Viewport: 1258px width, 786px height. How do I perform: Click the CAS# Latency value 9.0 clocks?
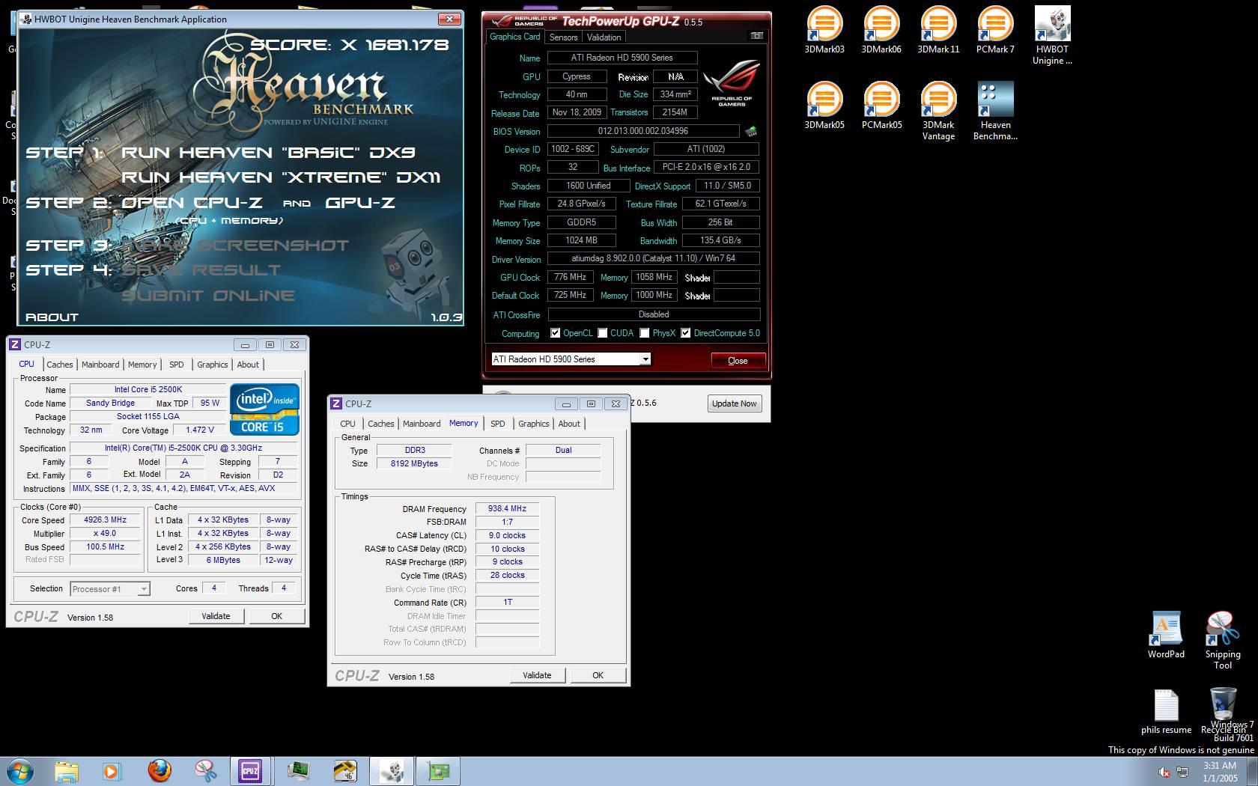[507, 535]
